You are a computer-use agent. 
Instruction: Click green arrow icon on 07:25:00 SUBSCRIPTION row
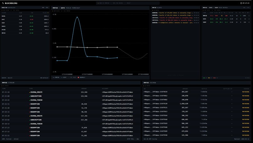30,96
